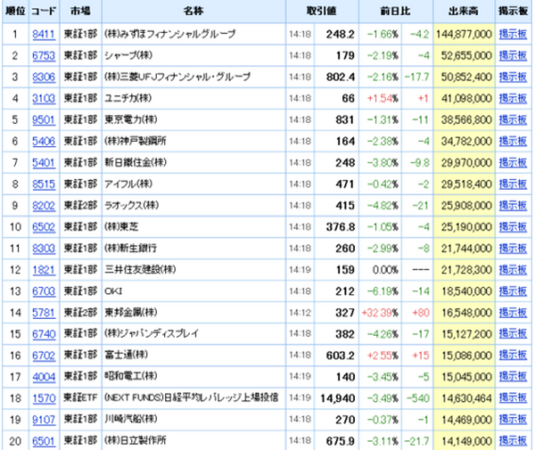Open stock code 8411 link
535x450 pixels.
(44, 35)
